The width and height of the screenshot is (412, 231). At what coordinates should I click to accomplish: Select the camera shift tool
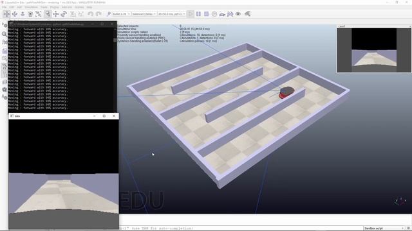tap(23, 14)
